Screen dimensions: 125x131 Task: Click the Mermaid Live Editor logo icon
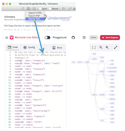[x=11, y=37]
